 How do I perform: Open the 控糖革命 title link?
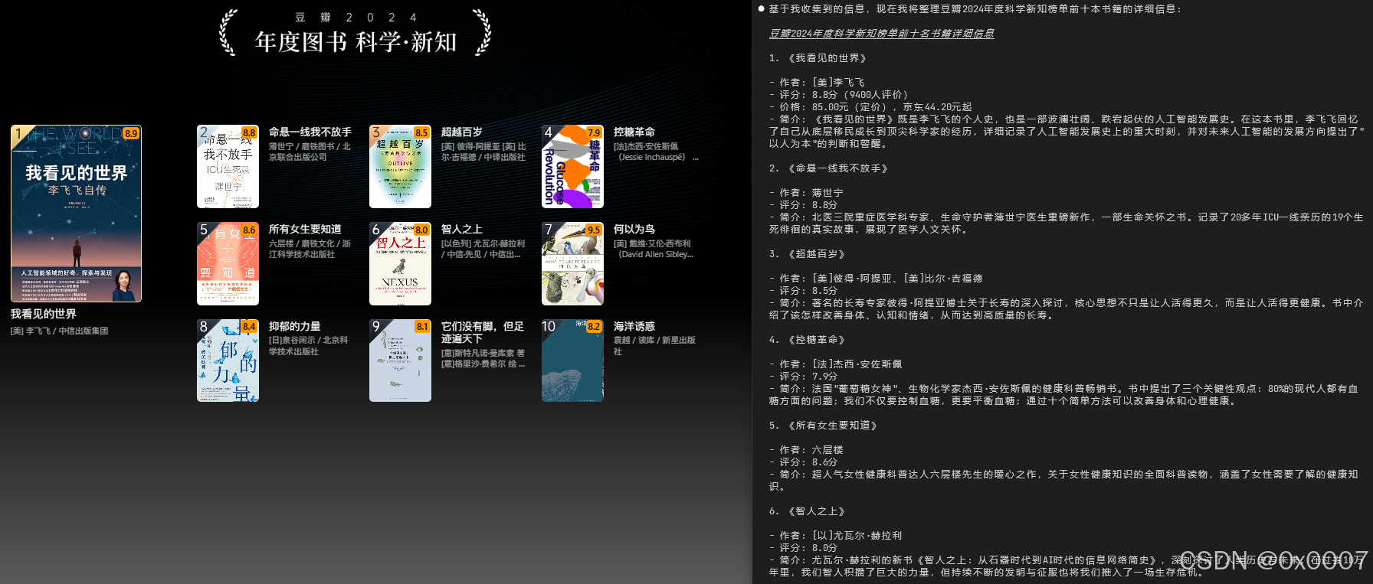coord(634,132)
